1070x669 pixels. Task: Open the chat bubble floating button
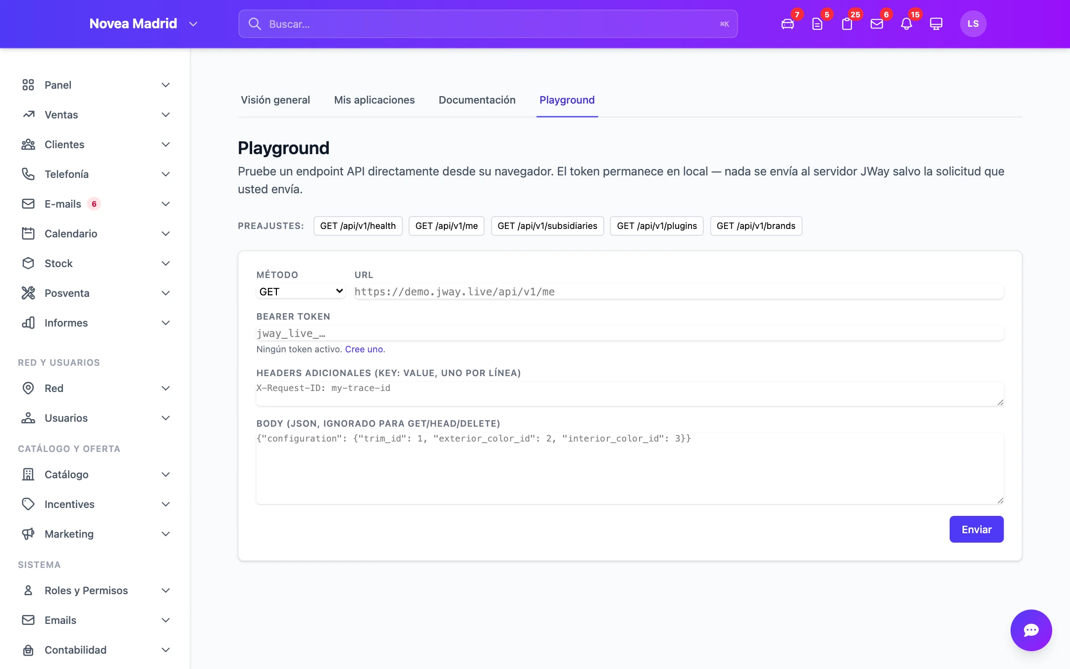pos(1031,630)
